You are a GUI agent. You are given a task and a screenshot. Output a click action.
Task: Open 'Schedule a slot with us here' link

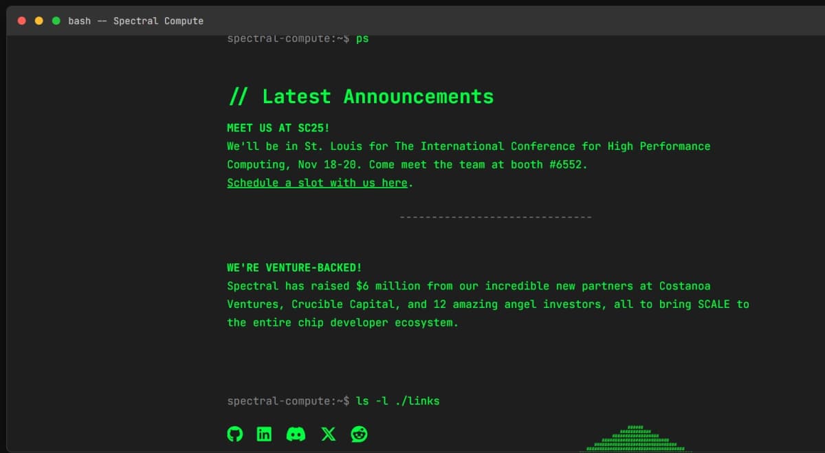click(x=317, y=182)
